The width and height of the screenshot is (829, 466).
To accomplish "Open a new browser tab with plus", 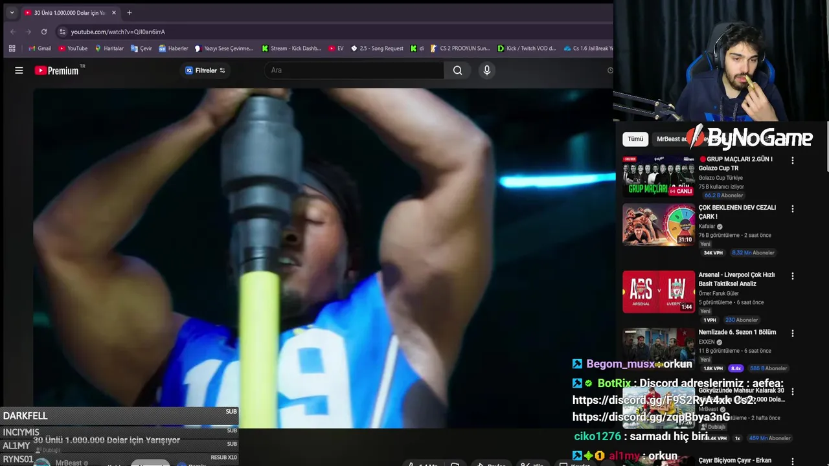I will tap(130, 12).
